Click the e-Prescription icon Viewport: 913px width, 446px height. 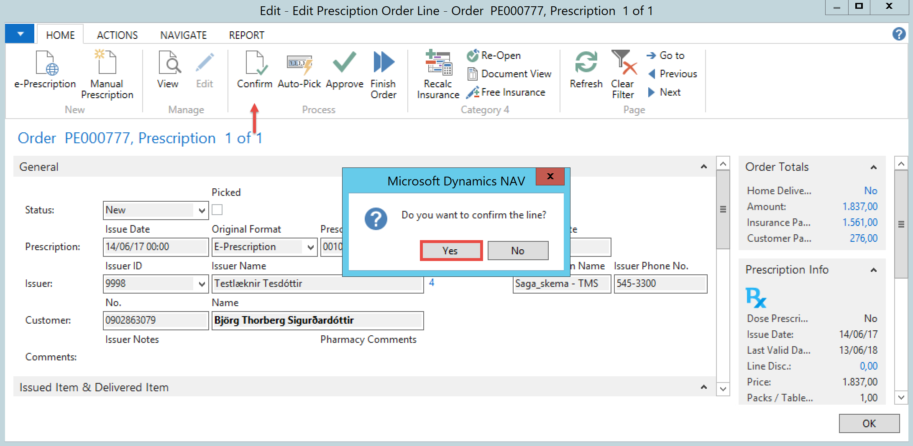pos(45,63)
